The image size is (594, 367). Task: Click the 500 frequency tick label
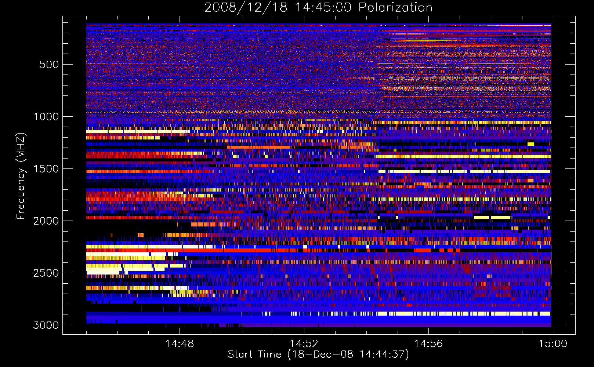coord(49,65)
